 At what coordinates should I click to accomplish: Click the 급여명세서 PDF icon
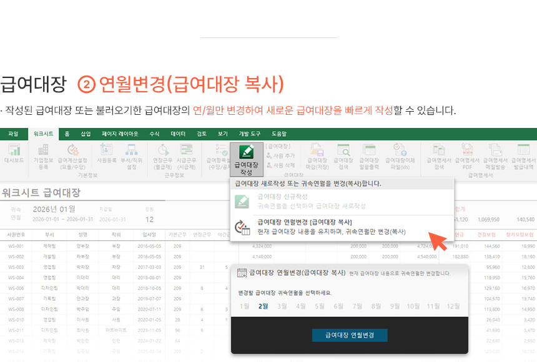pos(467,157)
